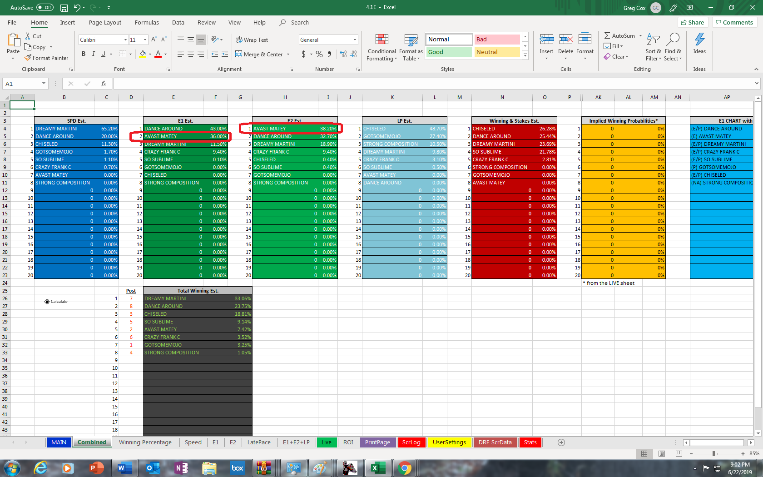Switch to the Winning Percentage sheet tab
The height and width of the screenshot is (477, 763).
click(x=145, y=442)
